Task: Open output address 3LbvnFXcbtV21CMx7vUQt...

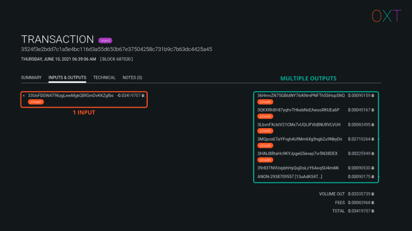Action: 299,125
